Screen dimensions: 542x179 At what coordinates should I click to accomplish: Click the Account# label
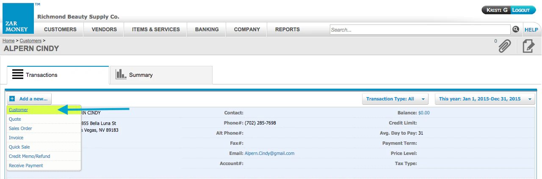point(231,163)
